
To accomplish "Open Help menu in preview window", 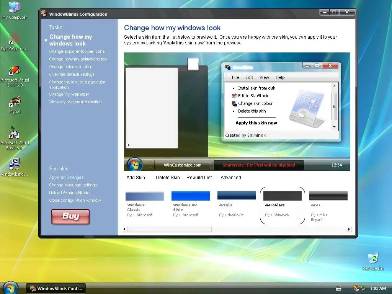I will pyautogui.click(x=280, y=77).
